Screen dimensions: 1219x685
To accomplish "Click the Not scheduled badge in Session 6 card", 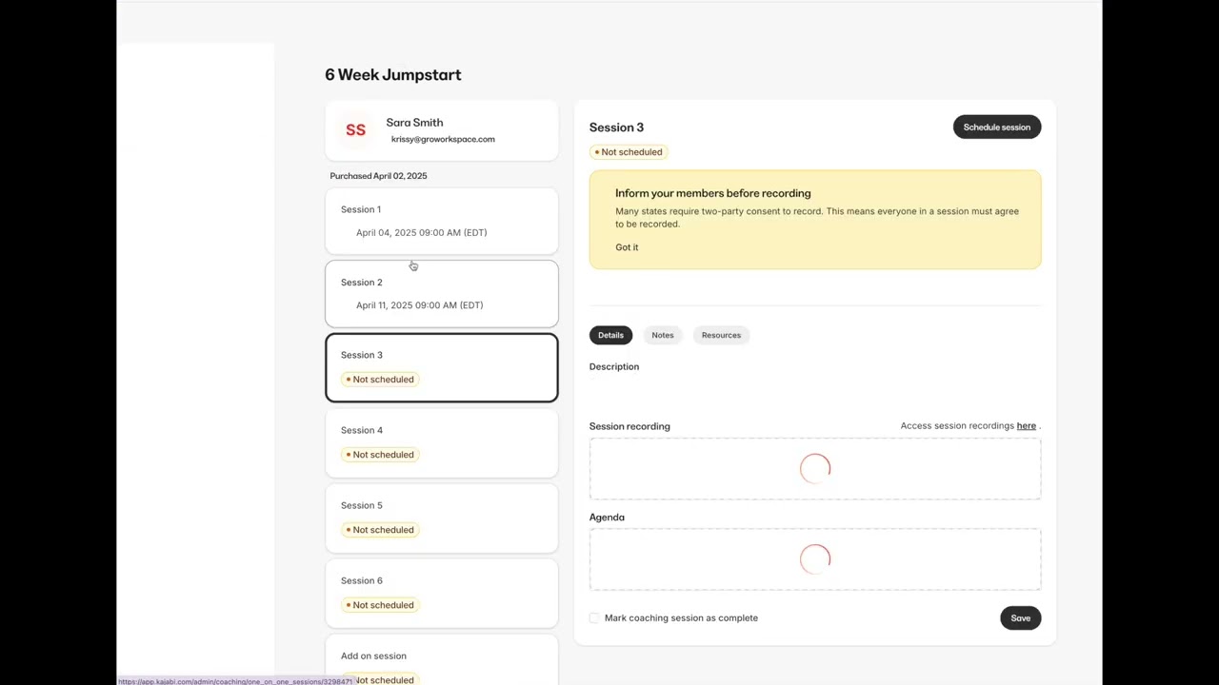I will [x=380, y=605].
